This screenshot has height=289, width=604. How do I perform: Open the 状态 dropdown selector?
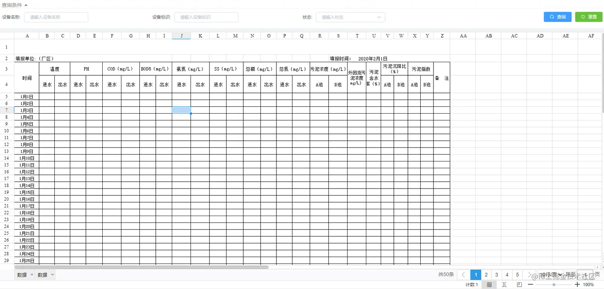tap(350, 17)
